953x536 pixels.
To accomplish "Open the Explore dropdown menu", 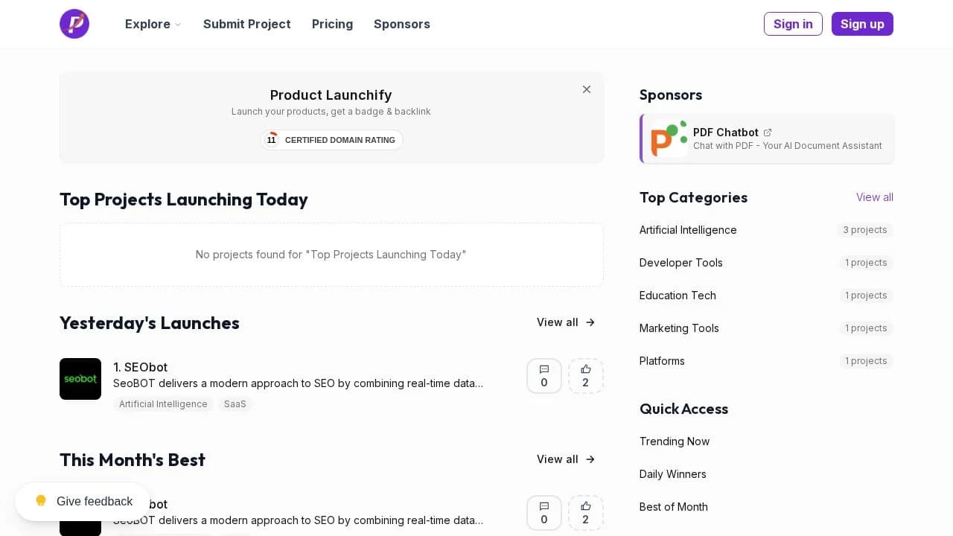I will 153,24.
